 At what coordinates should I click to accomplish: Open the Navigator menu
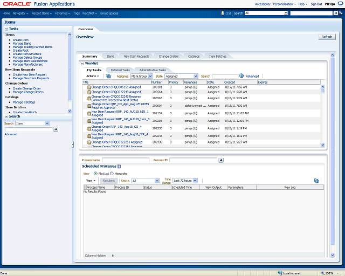coord(20,12)
